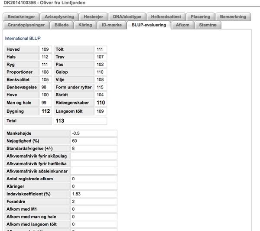Click the International BLUP heading
The height and width of the screenshot is (231, 260).
point(23,39)
